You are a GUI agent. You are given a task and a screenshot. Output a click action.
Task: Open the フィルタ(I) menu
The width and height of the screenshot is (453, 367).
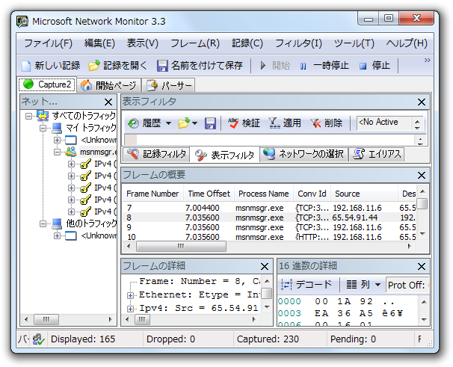[x=298, y=43]
